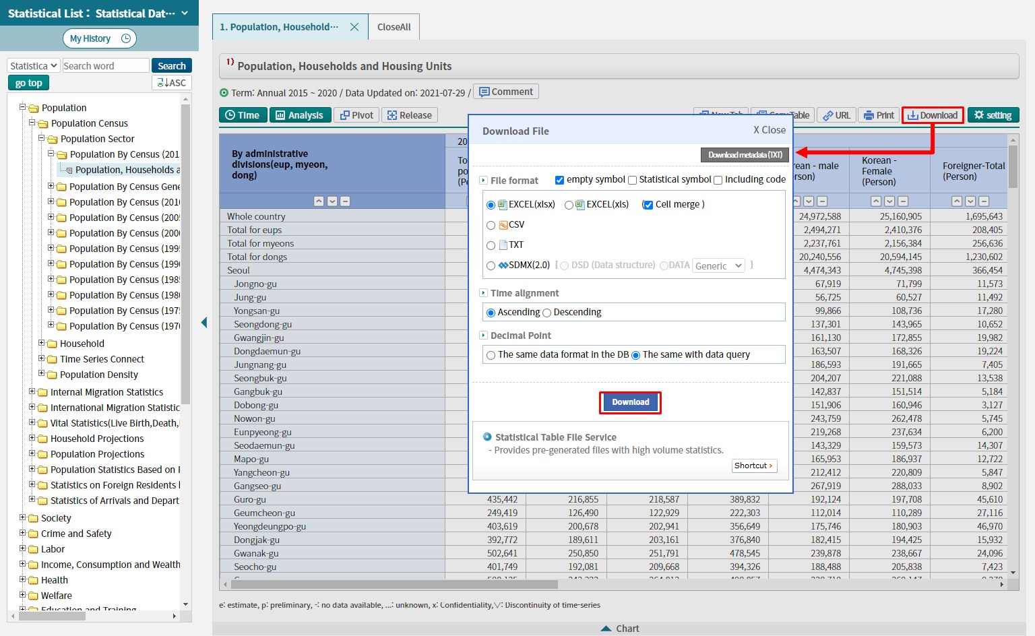This screenshot has width=1035, height=636.
Task: Close the Download File dialog
Action: pyautogui.click(x=770, y=130)
